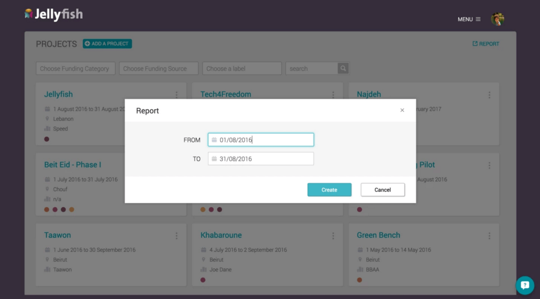Screen dimensions: 540x299
Task: Open calendar icon in FROM field
Action: pyautogui.click(x=214, y=140)
